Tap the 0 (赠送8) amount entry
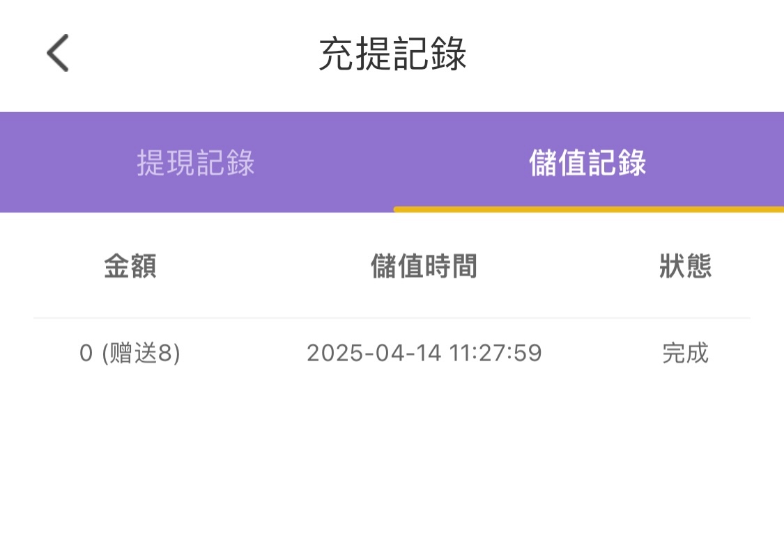 click(x=130, y=354)
